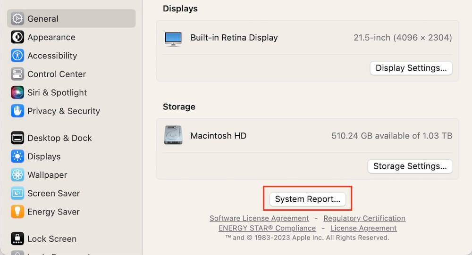Viewport: 472px width, 255px height.
Task: Click the Lock Screen icon
Action: click(17, 239)
